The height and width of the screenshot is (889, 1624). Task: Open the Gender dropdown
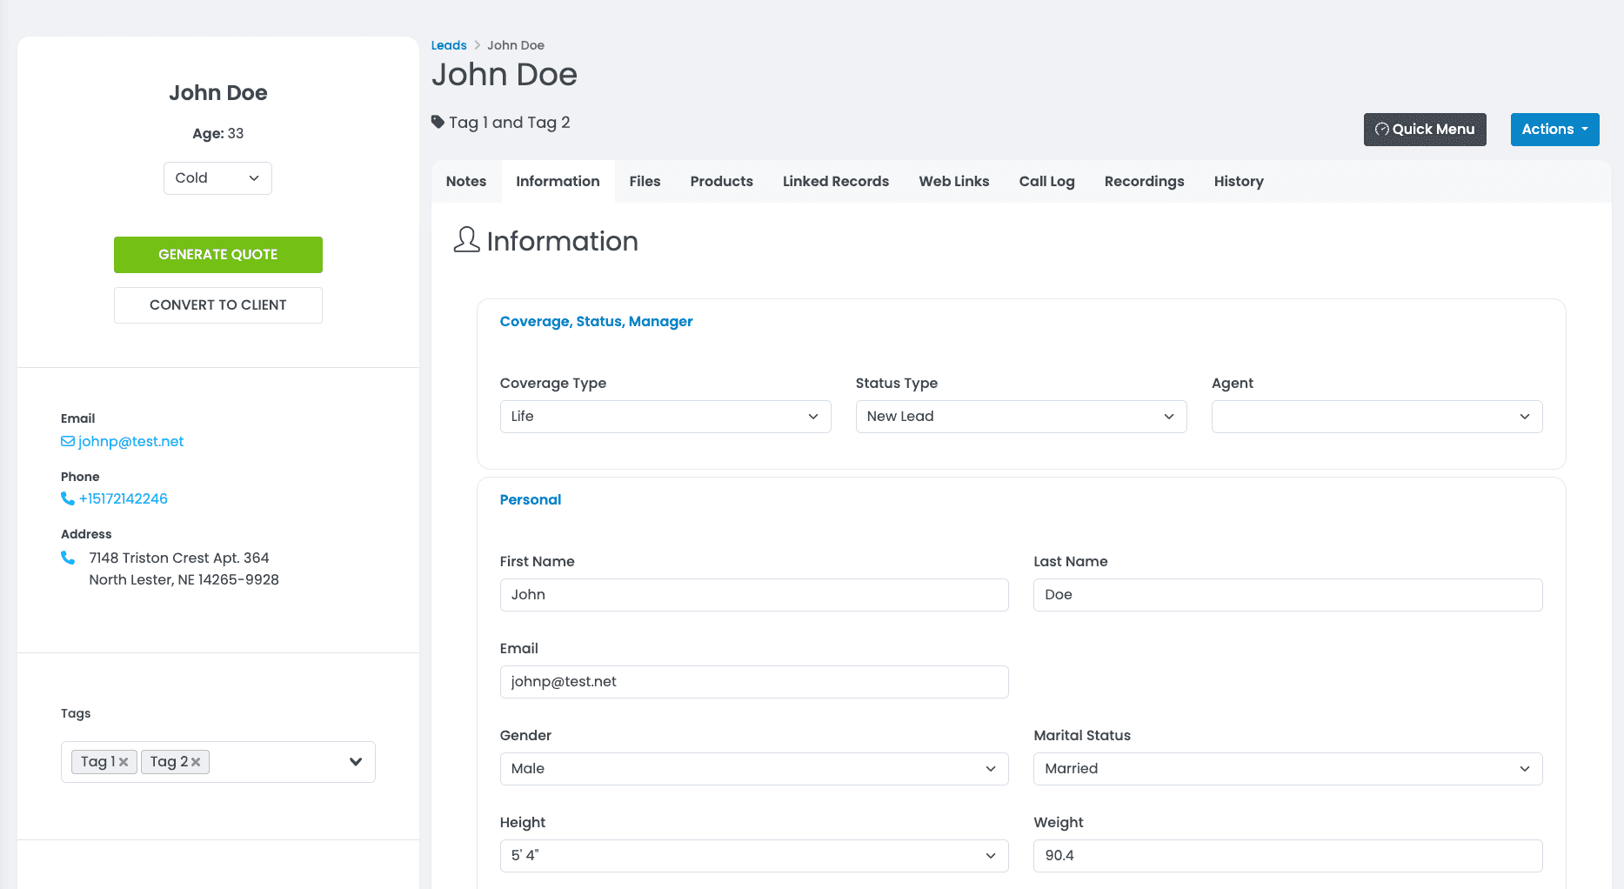tap(754, 769)
